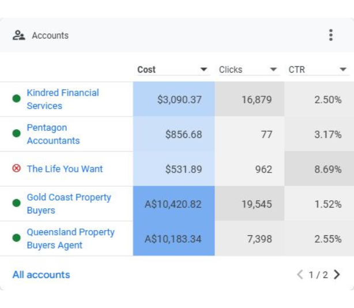The image size is (354, 308).
Task: Click green status dot for Gold Coast Property Buyers
Action: coord(16,204)
